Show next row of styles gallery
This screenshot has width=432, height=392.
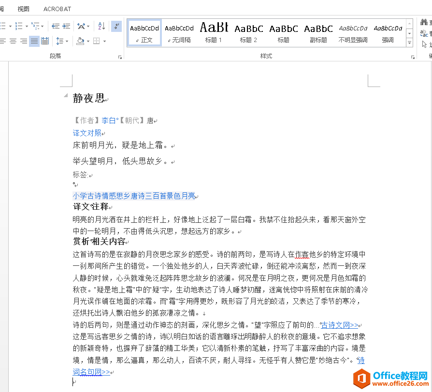[410, 33]
